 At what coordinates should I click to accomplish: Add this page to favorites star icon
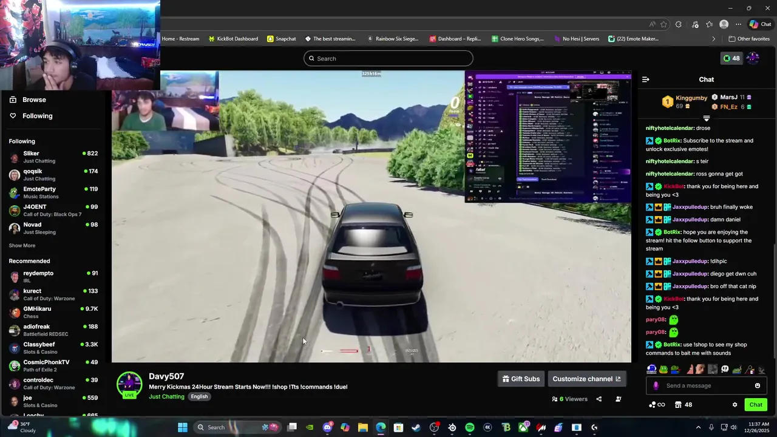663,24
